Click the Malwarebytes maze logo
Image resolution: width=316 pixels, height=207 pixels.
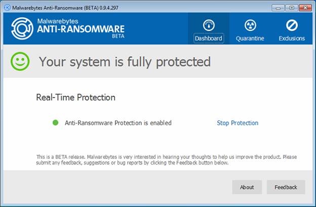(23, 29)
